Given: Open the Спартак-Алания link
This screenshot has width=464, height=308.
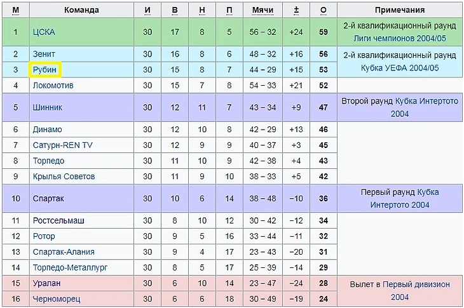Looking at the screenshot, I should 64,252.
